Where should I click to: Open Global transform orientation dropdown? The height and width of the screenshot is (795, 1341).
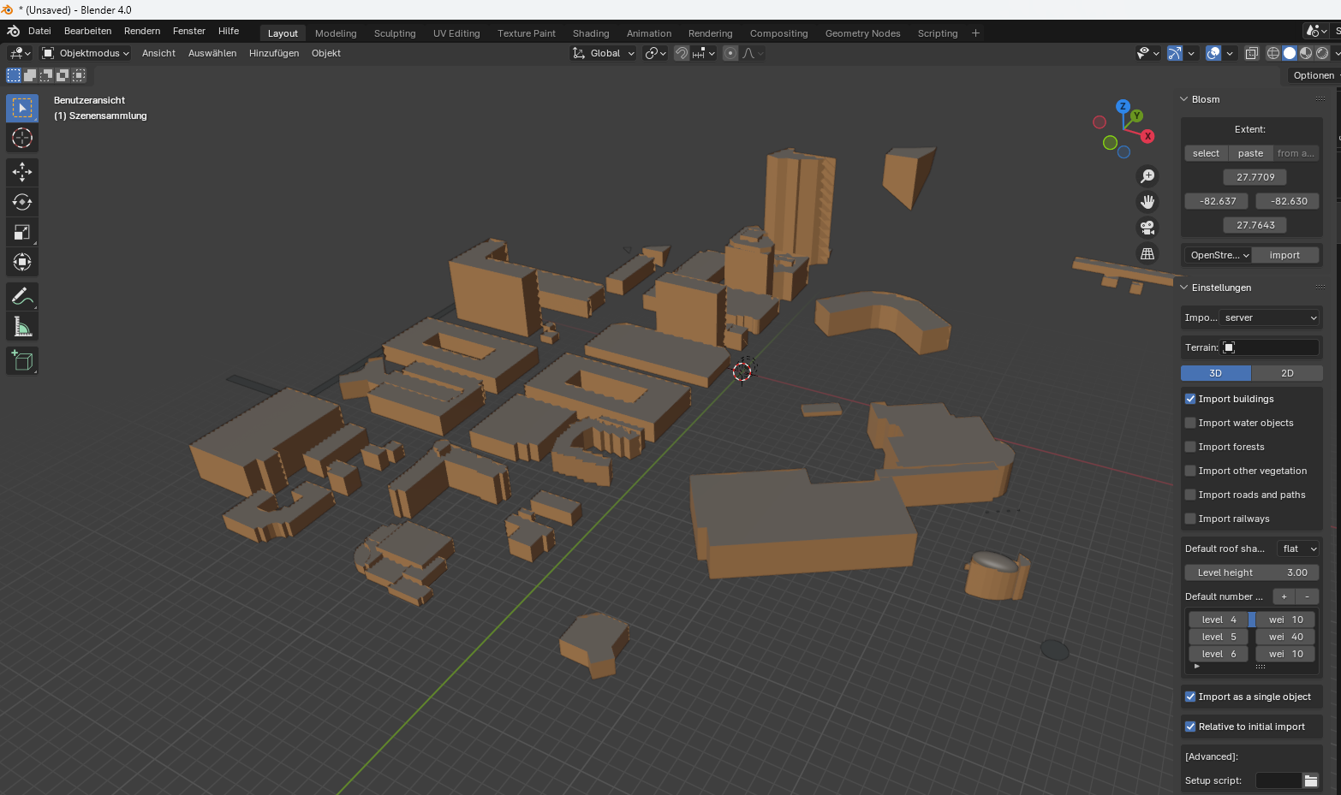pos(604,53)
